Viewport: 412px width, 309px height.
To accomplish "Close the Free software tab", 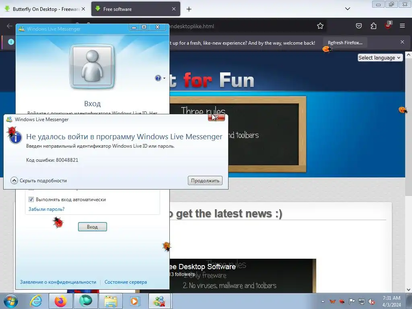I will (x=174, y=9).
